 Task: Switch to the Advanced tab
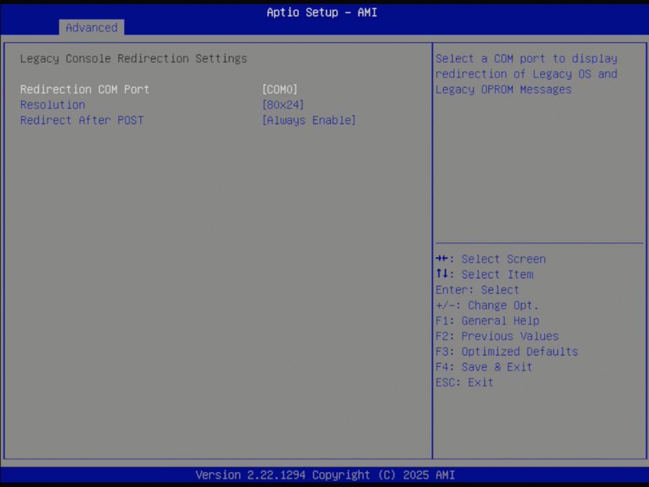click(x=91, y=28)
